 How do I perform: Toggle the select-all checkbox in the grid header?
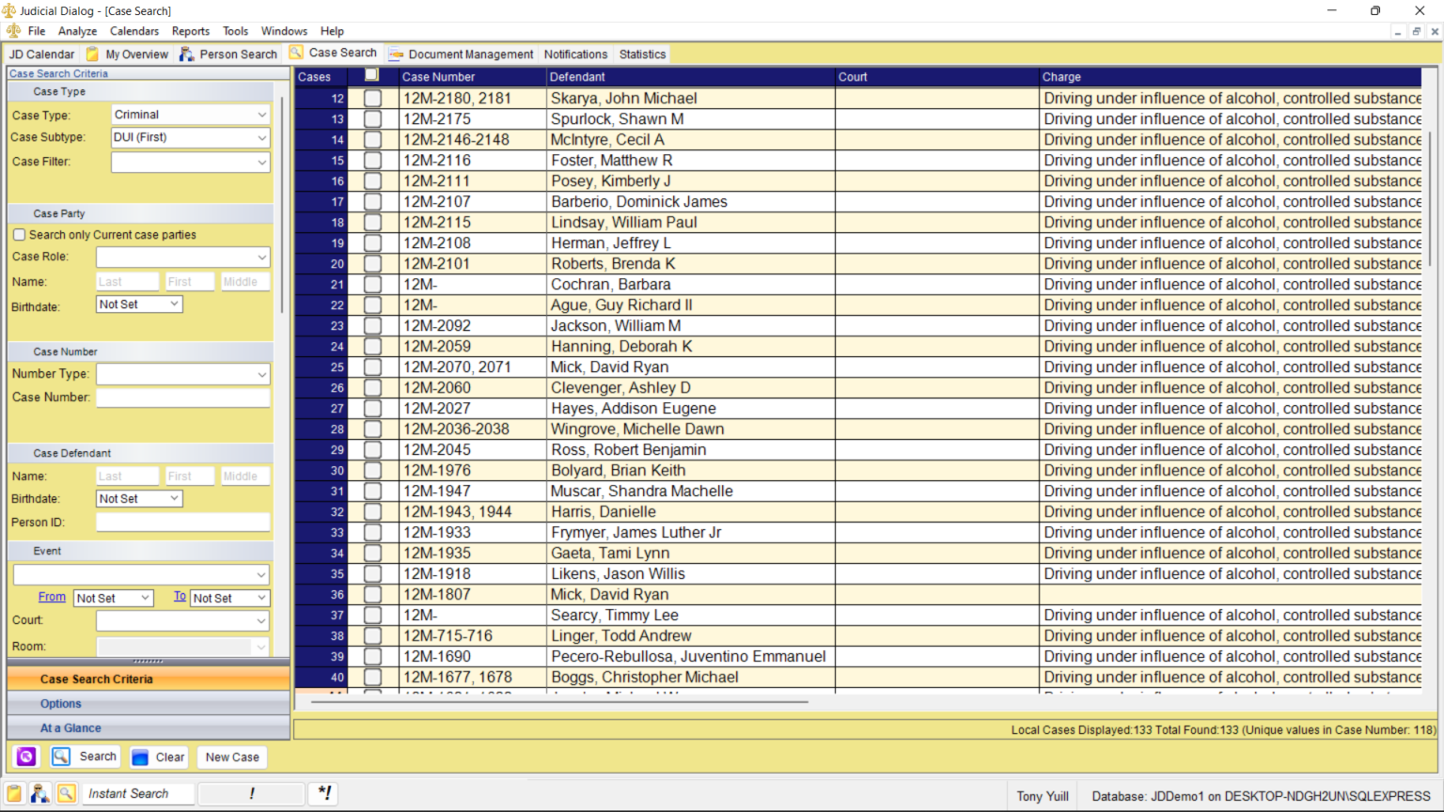click(372, 76)
